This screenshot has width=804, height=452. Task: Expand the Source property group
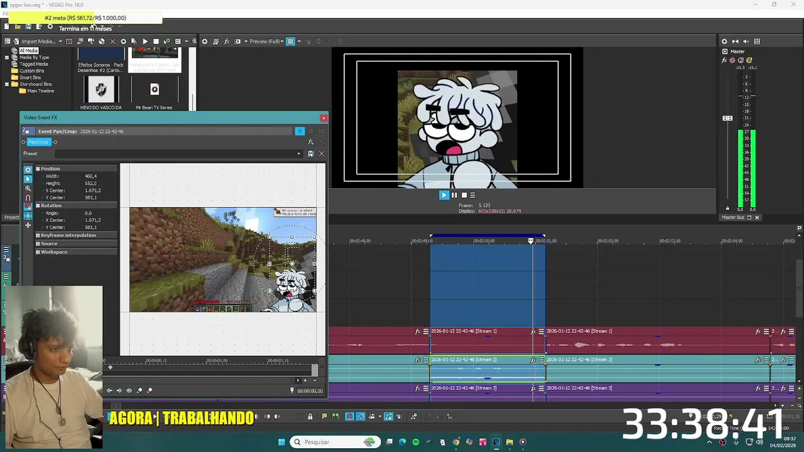point(38,244)
